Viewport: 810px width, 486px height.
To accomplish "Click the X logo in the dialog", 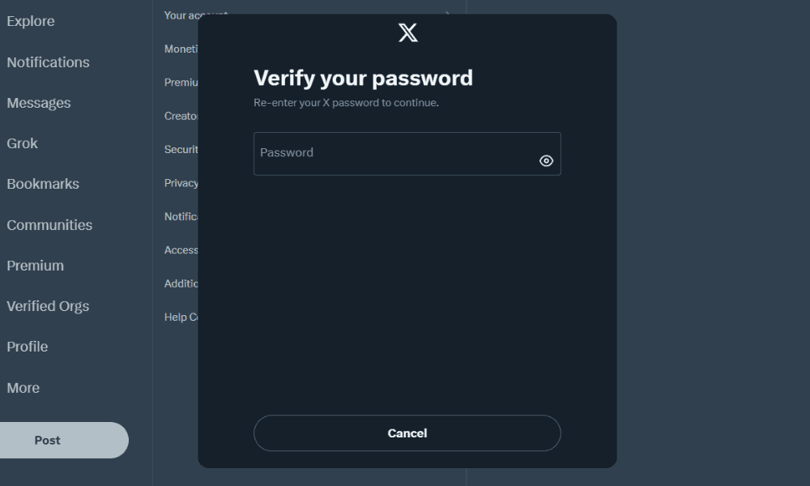I will (408, 32).
